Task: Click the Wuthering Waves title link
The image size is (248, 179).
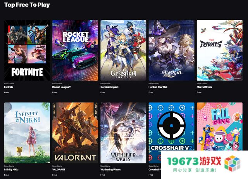Action: [x=110, y=170]
